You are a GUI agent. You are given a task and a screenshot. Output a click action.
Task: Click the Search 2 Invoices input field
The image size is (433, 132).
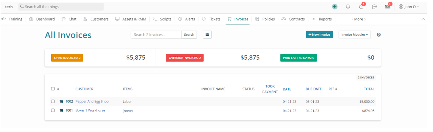(x=156, y=34)
